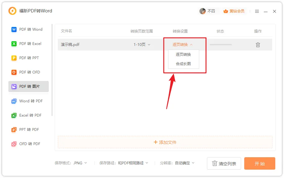
Task: Click the username 不四
Action: click(211, 11)
